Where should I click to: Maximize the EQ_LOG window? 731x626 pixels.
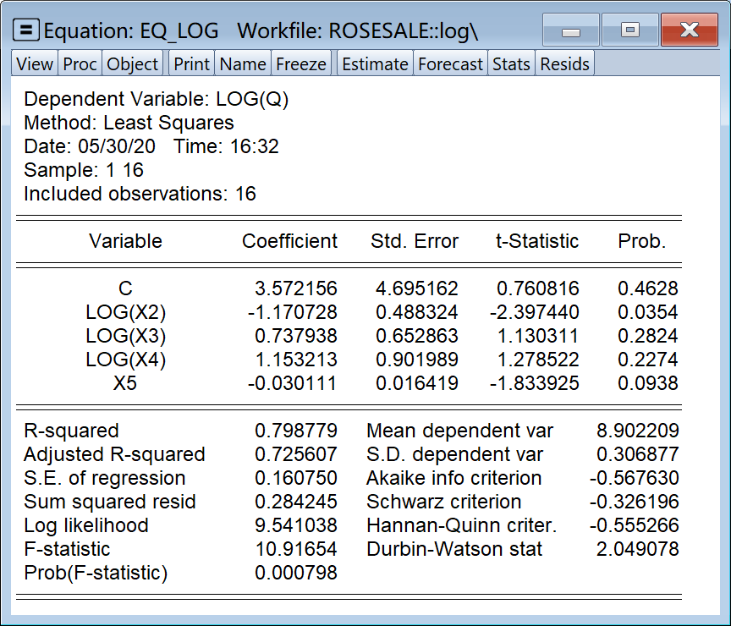pos(629,31)
